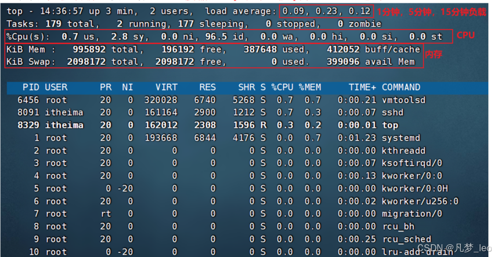Select the %MEM column header
The height and width of the screenshot is (257, 494).
pyautogui.click(x=309, y=87)
